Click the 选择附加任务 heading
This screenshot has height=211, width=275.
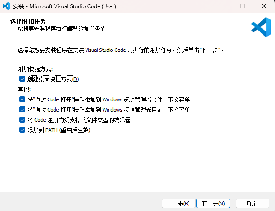[x=28, y=21]
